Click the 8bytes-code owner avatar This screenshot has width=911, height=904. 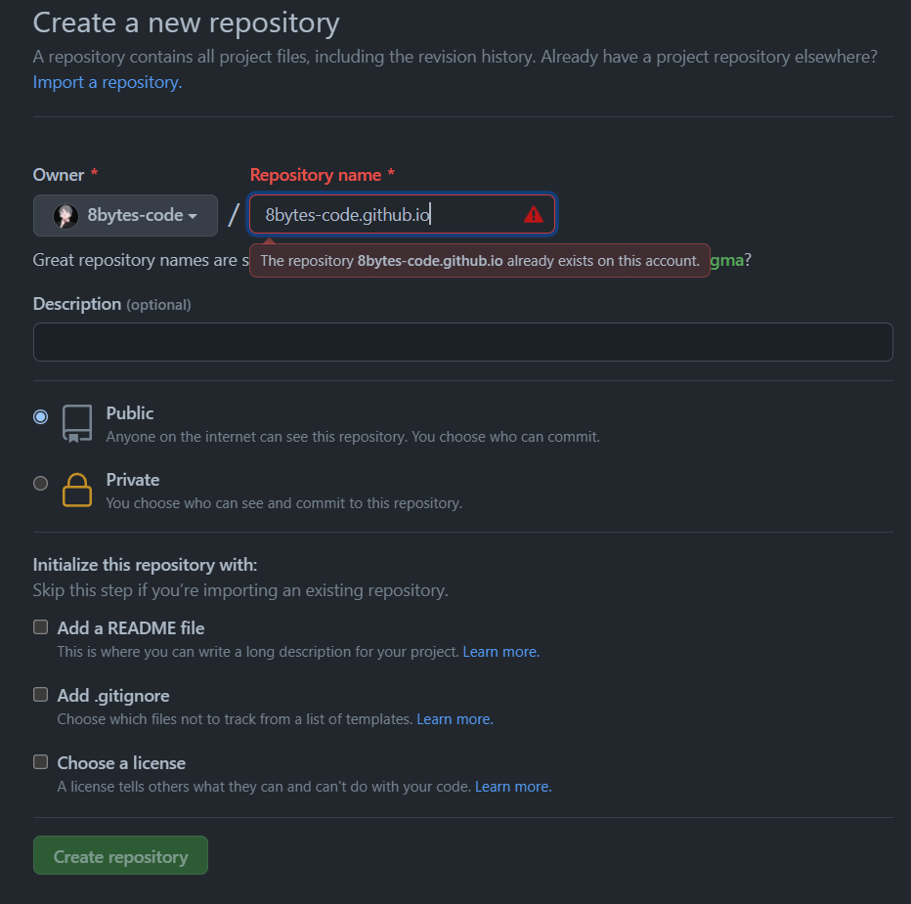tap(65, 216)
